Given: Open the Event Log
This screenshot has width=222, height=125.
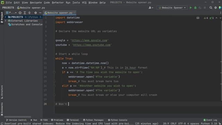Looking at the screenshot, I should pyautogui.click(x=210, y=120).
